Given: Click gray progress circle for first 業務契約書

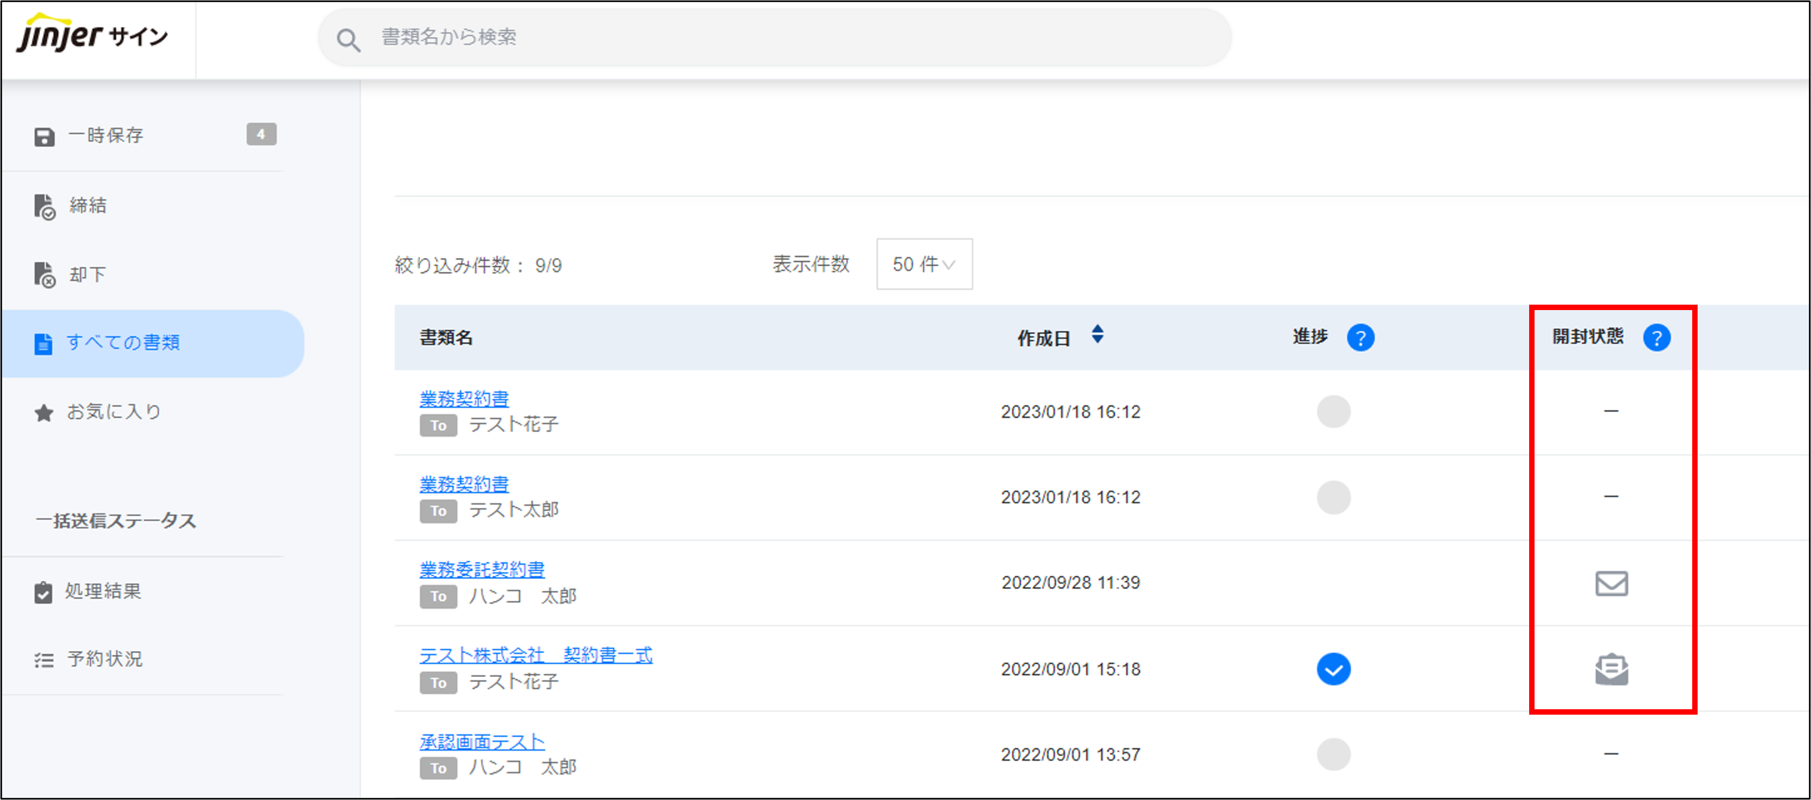Looking at the screenshot, I should point(1333,412).
